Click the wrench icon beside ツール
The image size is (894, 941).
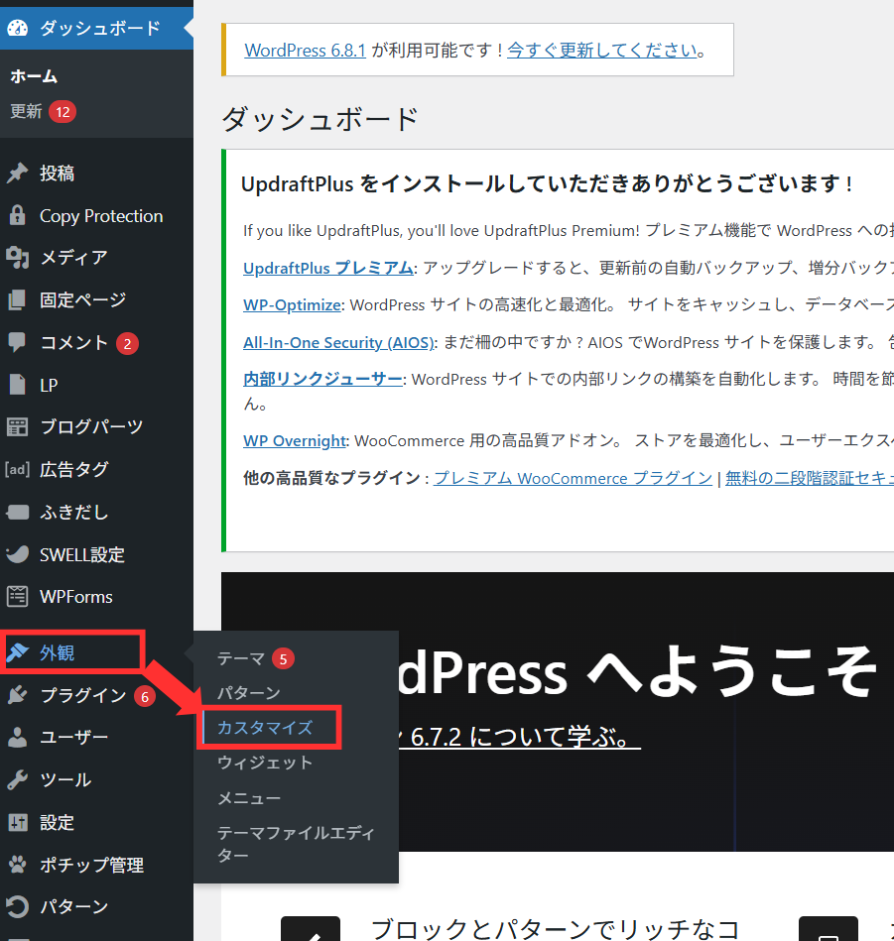pos(18,779)
